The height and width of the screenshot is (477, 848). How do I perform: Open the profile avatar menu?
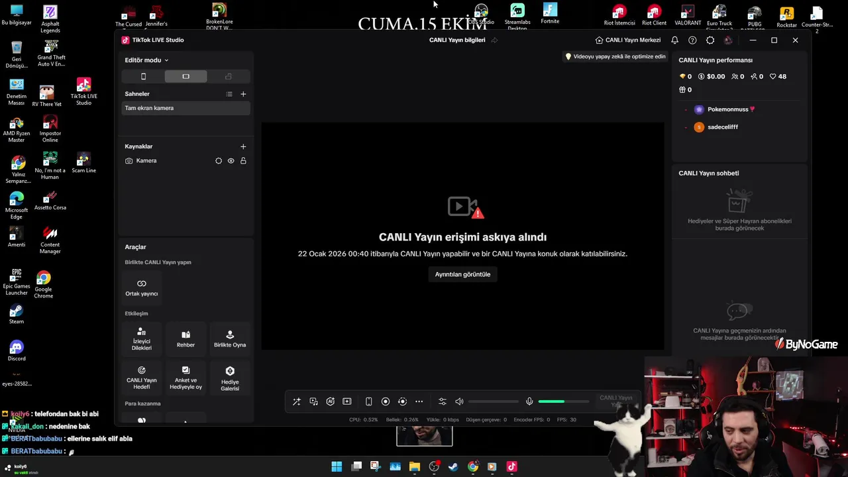point(728,40)
